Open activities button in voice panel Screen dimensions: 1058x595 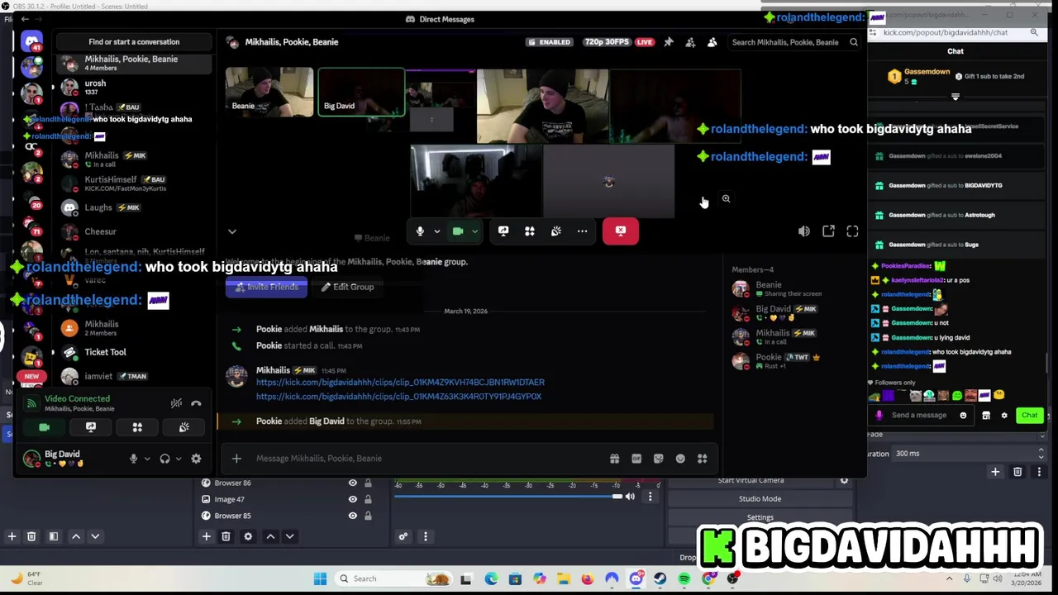137,427
